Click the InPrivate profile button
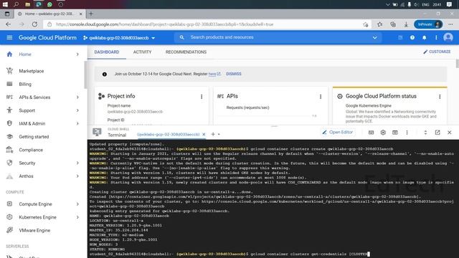The width and height of the screenshot is (459, 258). tap(428, 24)
